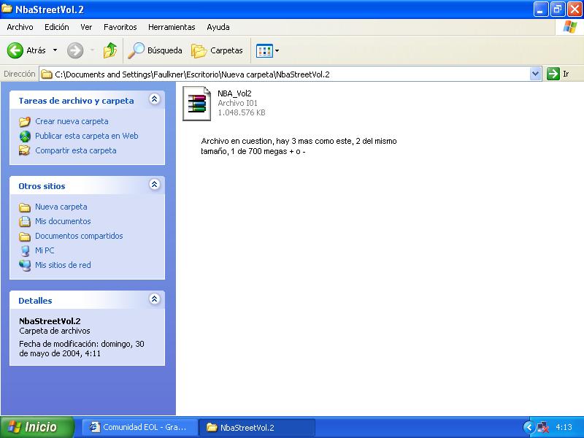Click the Inicio start button
584x438 pixels.
pos(37,427)
